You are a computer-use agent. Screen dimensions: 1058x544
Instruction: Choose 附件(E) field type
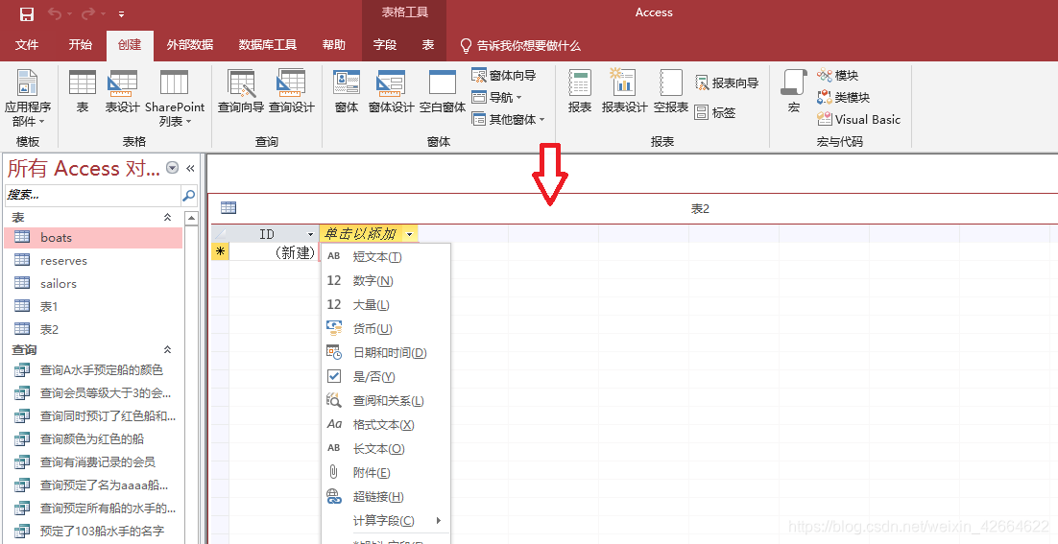tap(385, 473)
